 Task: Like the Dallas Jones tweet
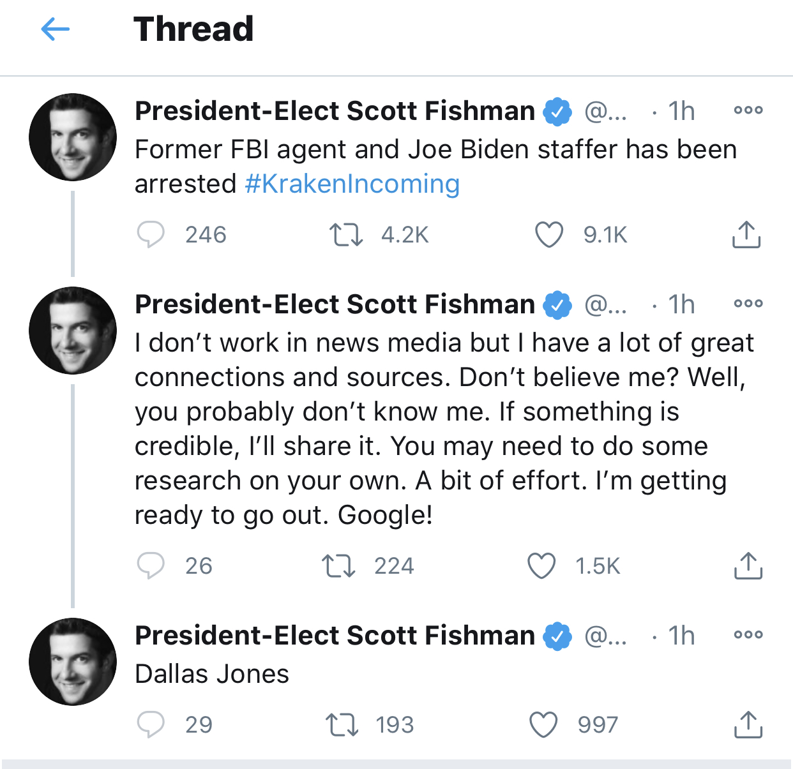543,725
